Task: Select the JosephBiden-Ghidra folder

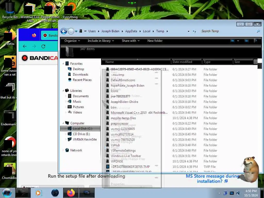Action: tap(125, 102)
